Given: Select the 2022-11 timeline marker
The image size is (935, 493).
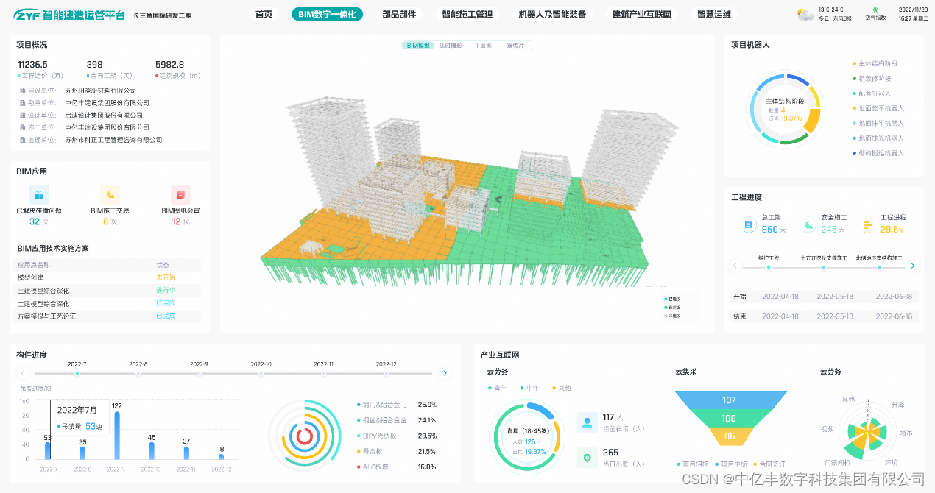Looking at the screenshot, I should (x=323, y=374).
